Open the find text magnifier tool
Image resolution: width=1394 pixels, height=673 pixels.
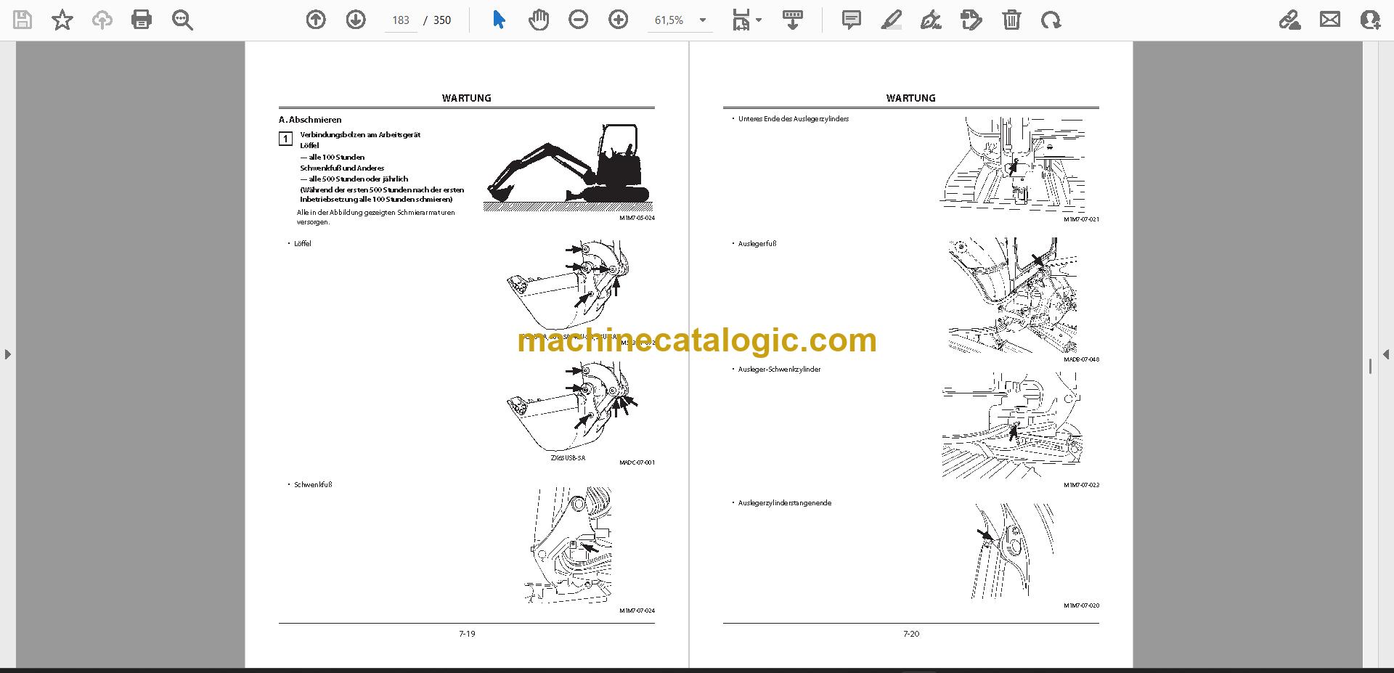[x=182, y=20]
